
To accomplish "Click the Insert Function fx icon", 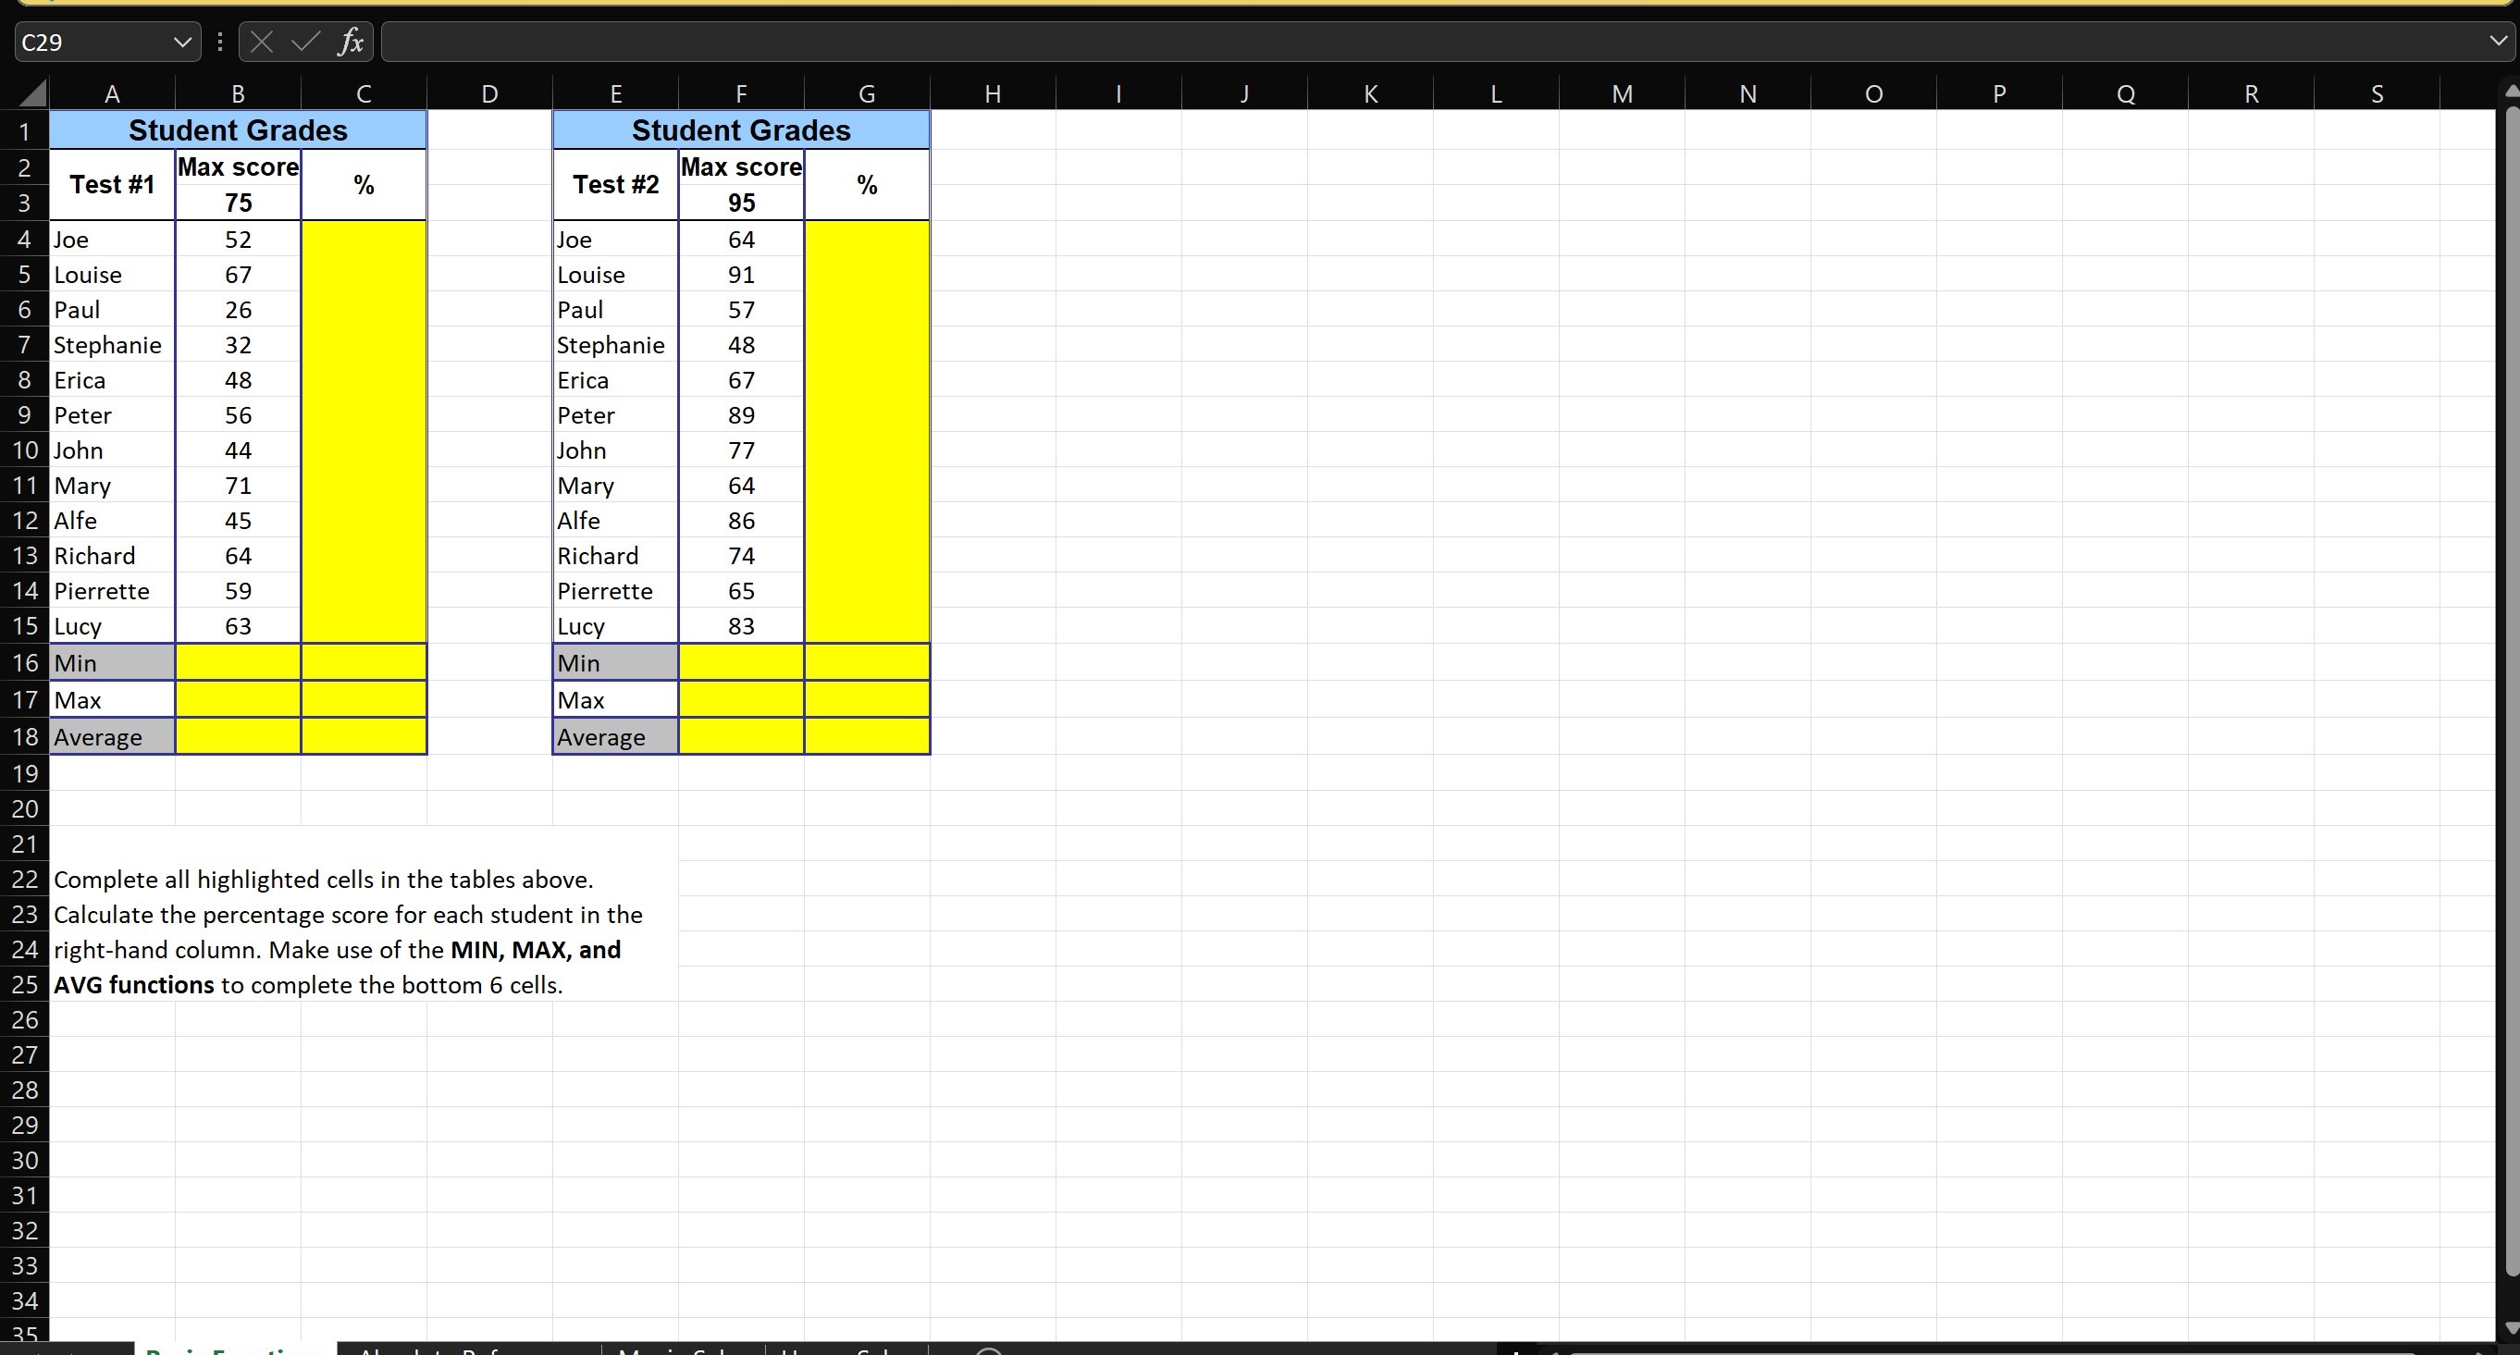I will pyautogui.click(x=351, y=42).
